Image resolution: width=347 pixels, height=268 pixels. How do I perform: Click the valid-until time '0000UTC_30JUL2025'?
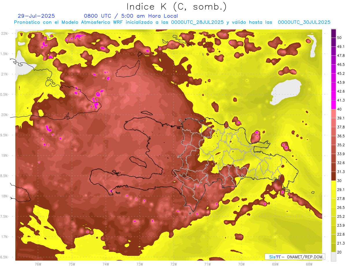click(x=304, y=22)
